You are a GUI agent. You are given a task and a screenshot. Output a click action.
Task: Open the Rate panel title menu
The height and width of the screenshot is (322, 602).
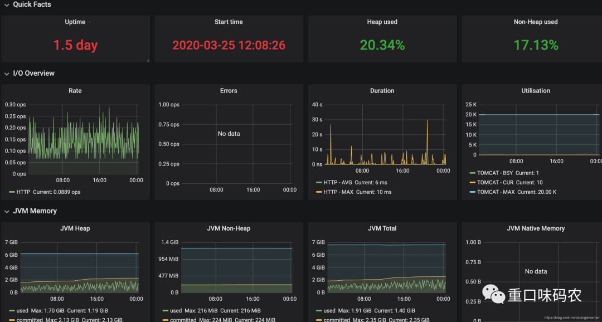click(75, 91)
